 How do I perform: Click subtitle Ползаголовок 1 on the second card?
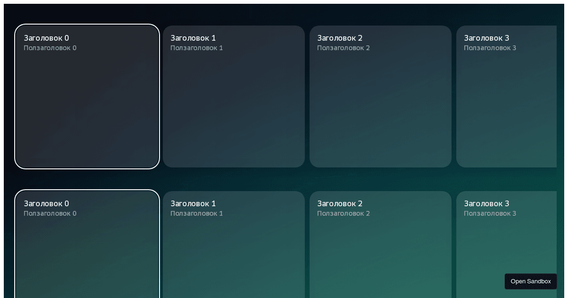point(196,48)
